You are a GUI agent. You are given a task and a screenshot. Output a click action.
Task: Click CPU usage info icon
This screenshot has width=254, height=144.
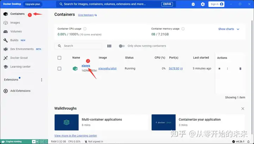pos(85,29)
